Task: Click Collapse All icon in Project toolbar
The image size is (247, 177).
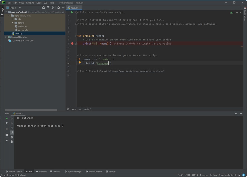Action: click(53, 8)
